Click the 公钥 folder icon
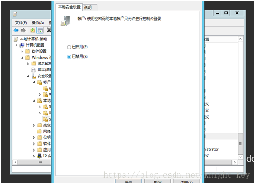This screenshot has width=255, height=184. coord(39,137)
